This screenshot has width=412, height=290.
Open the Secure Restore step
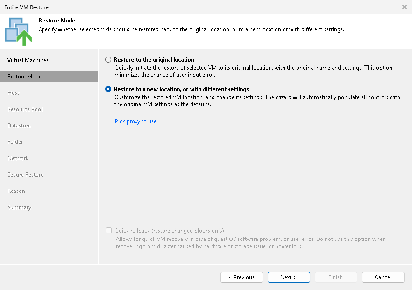[x=25, y=174]
